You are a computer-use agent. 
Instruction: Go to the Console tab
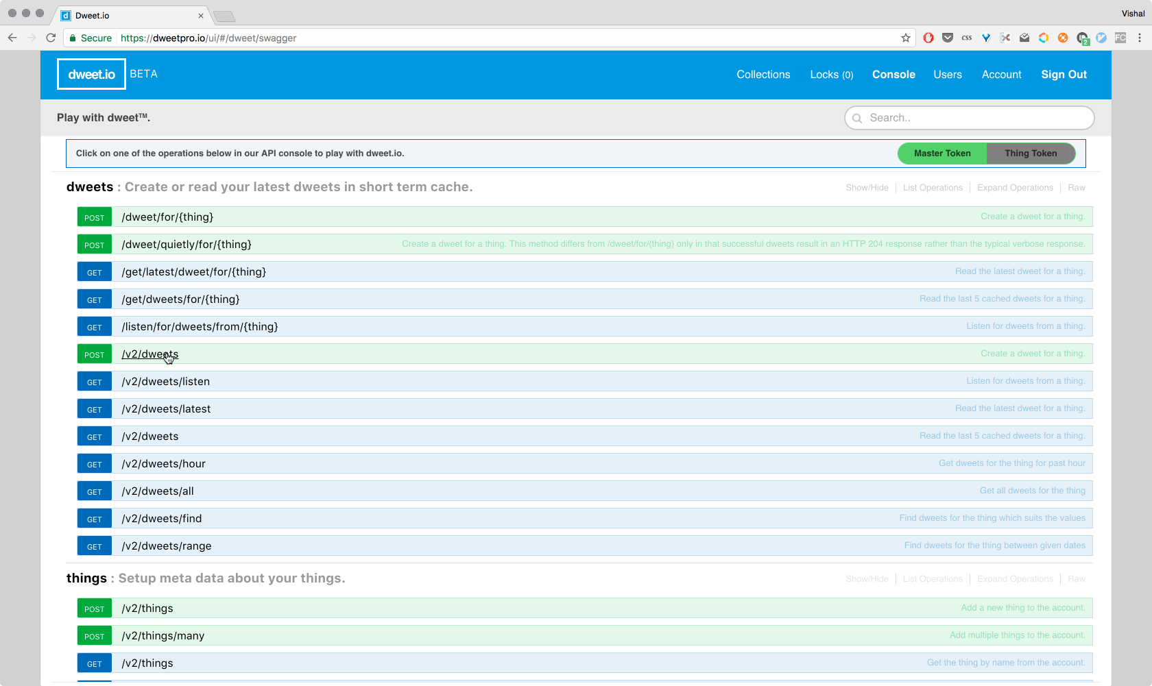893,75
